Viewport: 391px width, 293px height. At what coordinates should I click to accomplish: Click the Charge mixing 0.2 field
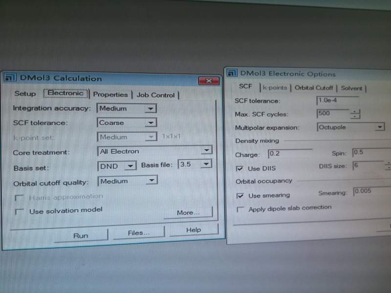pos(290,154)
